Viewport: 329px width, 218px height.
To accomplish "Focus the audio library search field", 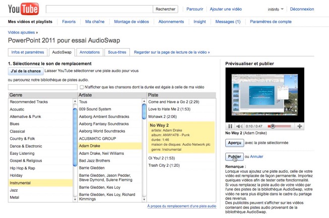I will tap(43, 87).
